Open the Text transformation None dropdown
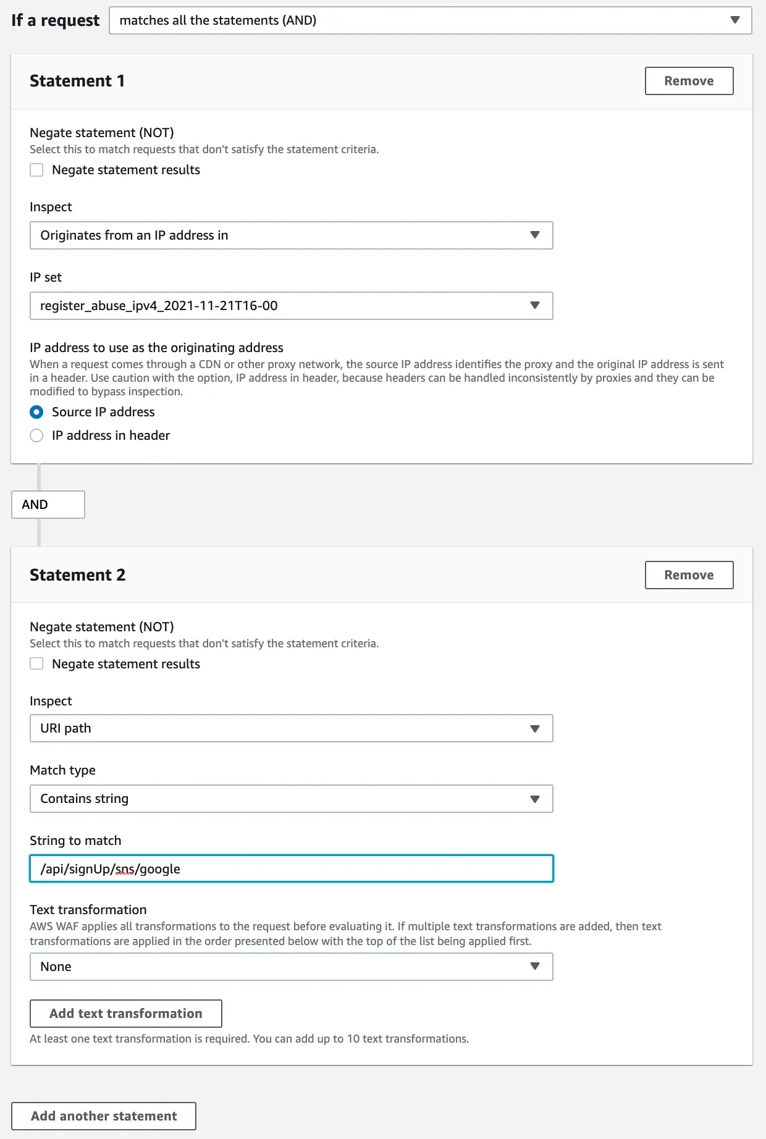Image resolution: width=766 pixels, height=1139 pixels. click(291, 967)
